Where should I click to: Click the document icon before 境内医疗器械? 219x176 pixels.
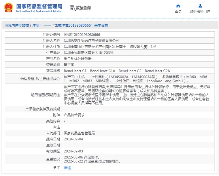click(6, 26)
